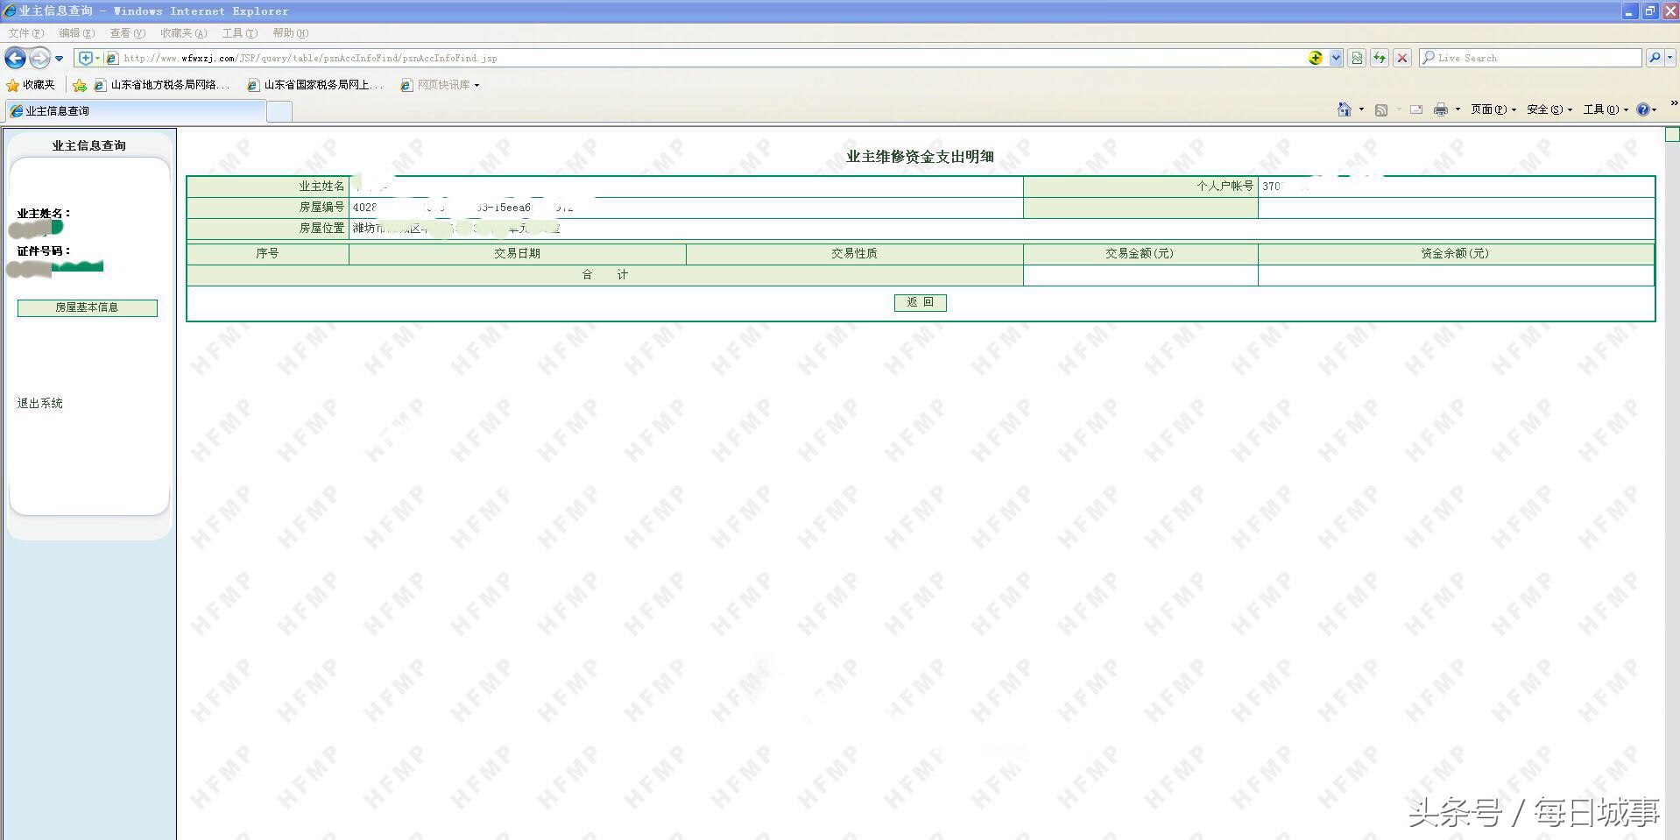
Task: Click the 返回 button
Action: click(920, 302)
